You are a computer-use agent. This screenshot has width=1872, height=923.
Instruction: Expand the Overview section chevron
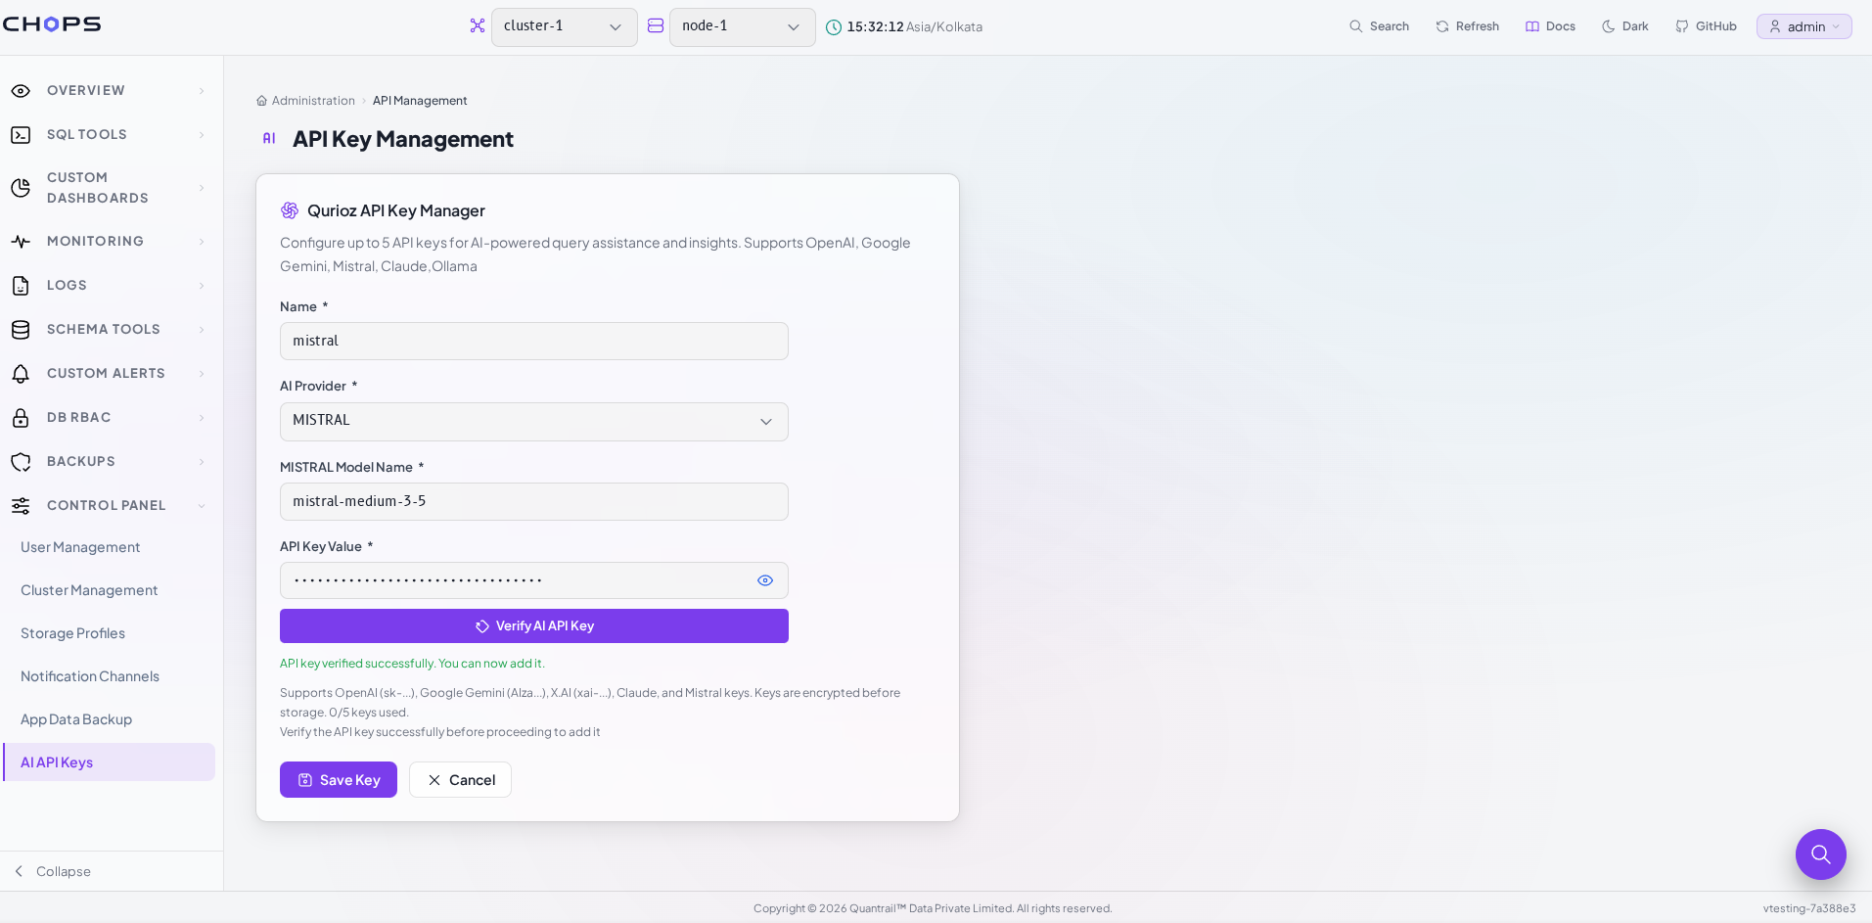pyautogui.click(x=202, y=91)
